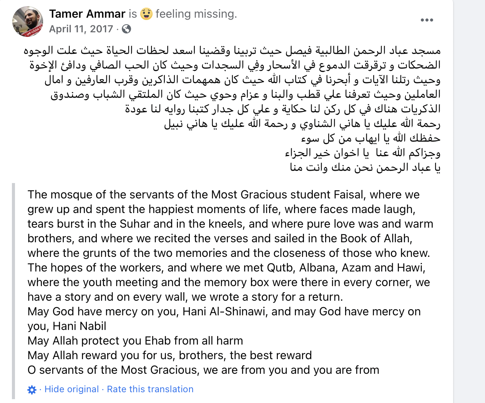Click the translated sentence about Qutb, Albana, Azam
The image size is (485, 403).
[x=226, y=268]
